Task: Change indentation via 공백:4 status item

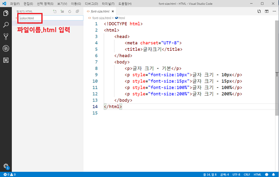Action: 225,175
